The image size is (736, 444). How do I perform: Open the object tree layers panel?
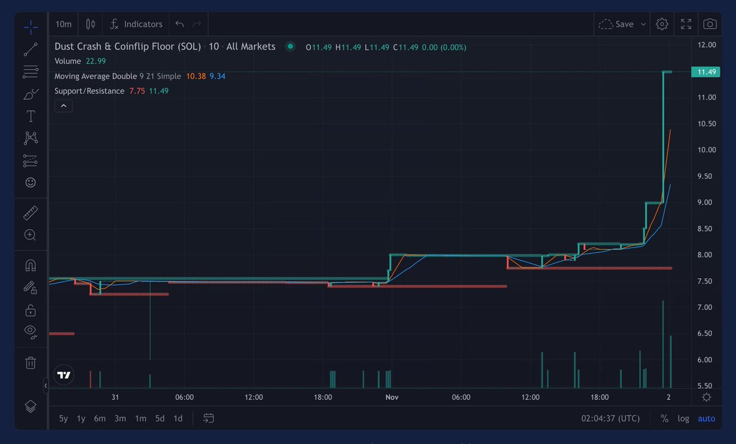(x=31, y=406)
